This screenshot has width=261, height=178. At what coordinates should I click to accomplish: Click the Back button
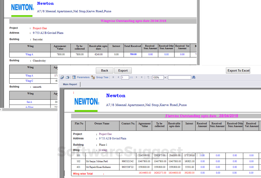[x=104, y=70]
